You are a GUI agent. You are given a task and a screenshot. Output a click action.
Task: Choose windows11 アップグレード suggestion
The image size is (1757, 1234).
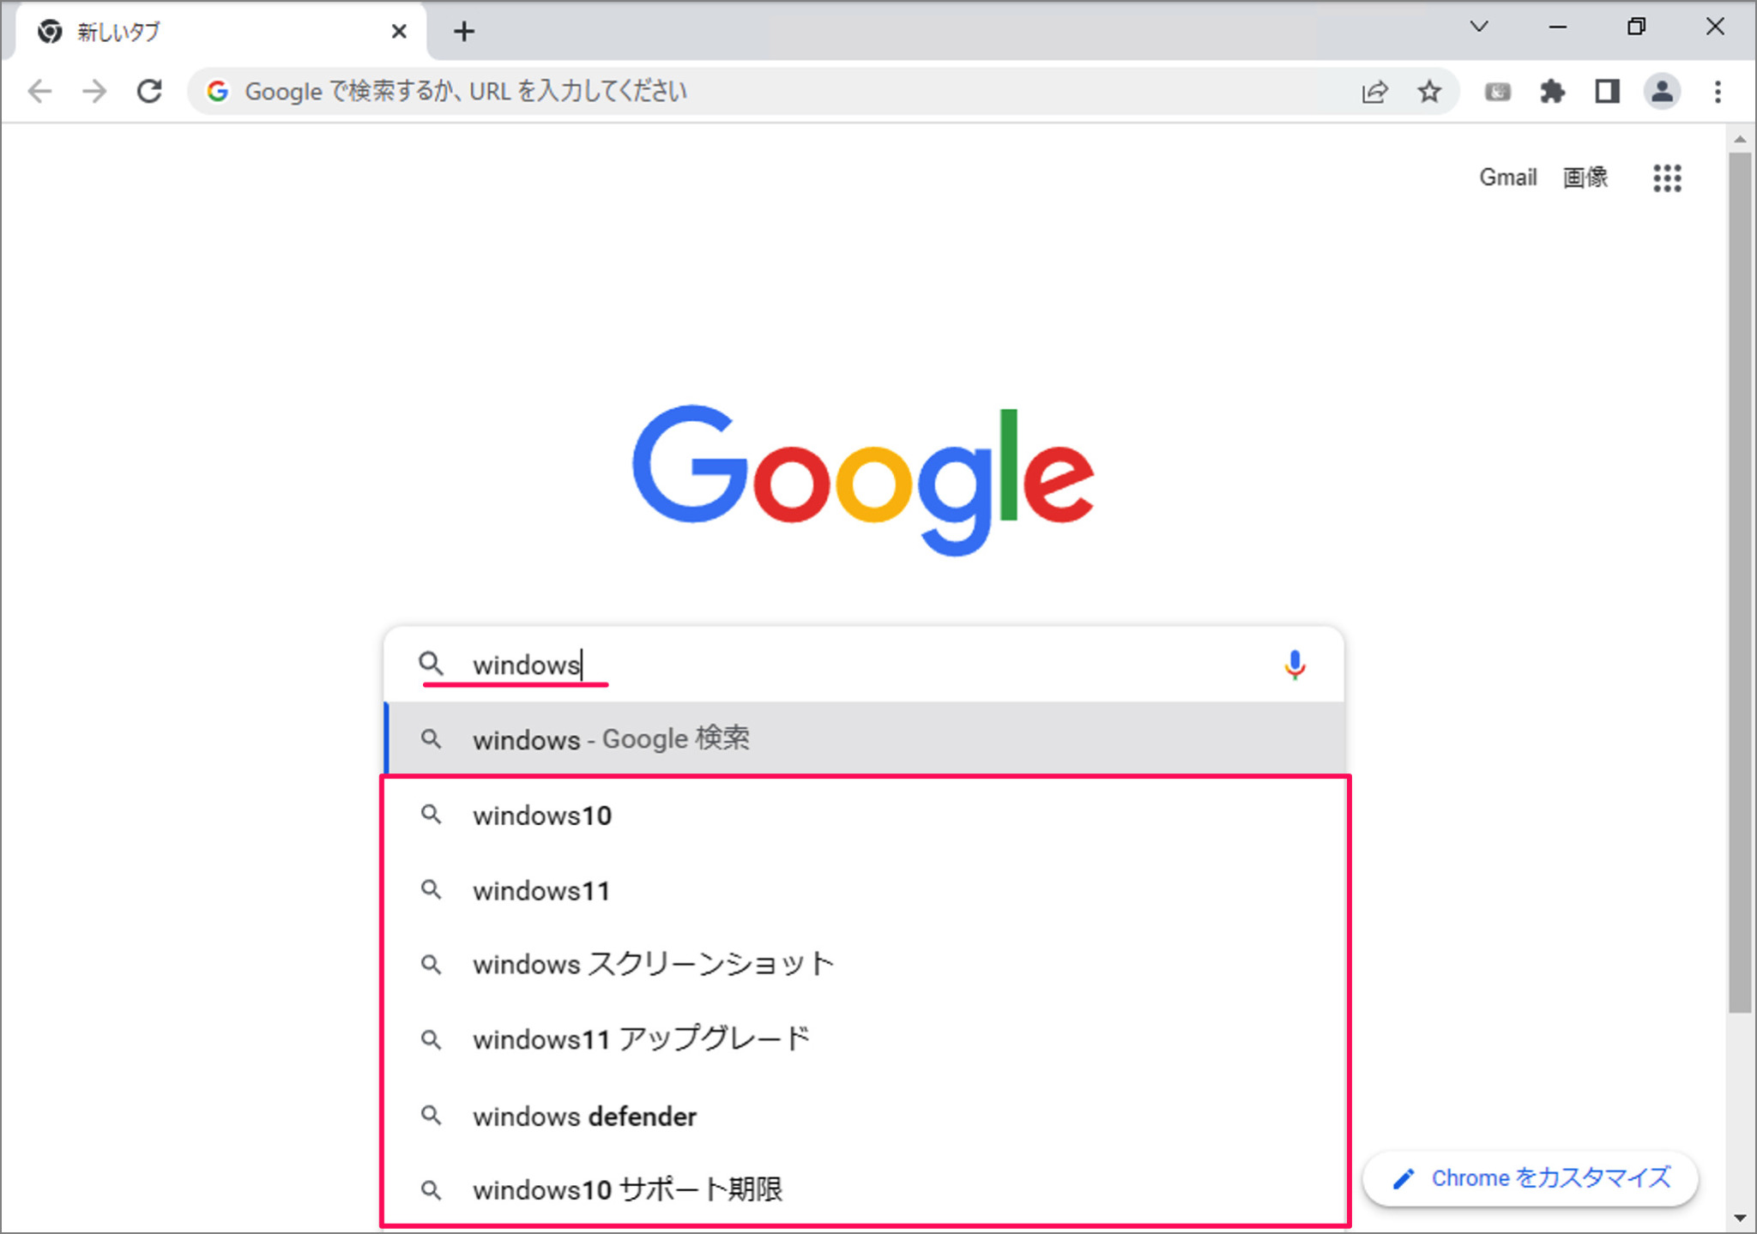point(864,1039)
